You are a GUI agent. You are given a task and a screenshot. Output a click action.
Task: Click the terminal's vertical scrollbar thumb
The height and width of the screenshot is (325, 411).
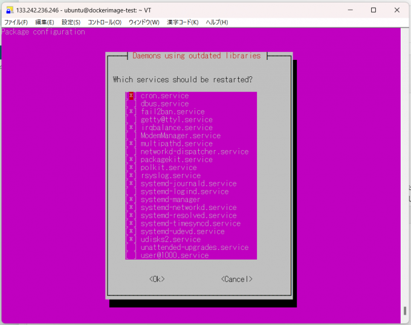[405, 310]
